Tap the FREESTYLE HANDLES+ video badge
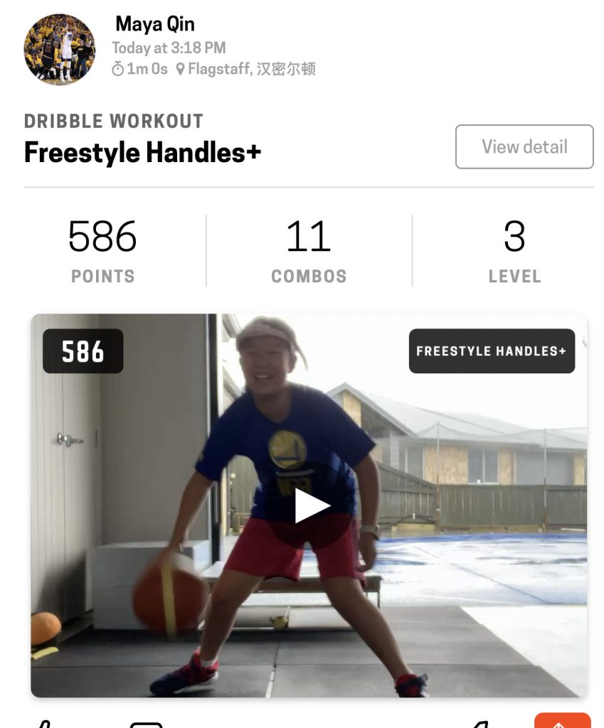Screen dimensions: 604x728 (492, 351)
